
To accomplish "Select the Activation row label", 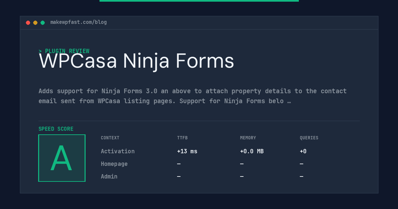I will point(118,151).
